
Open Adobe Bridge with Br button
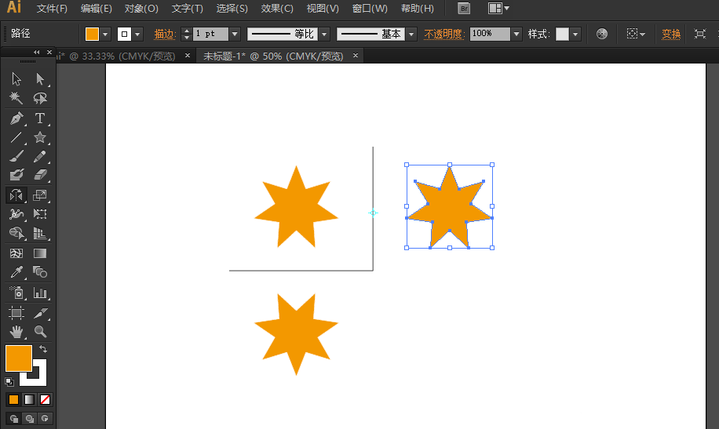coord(464,9)
